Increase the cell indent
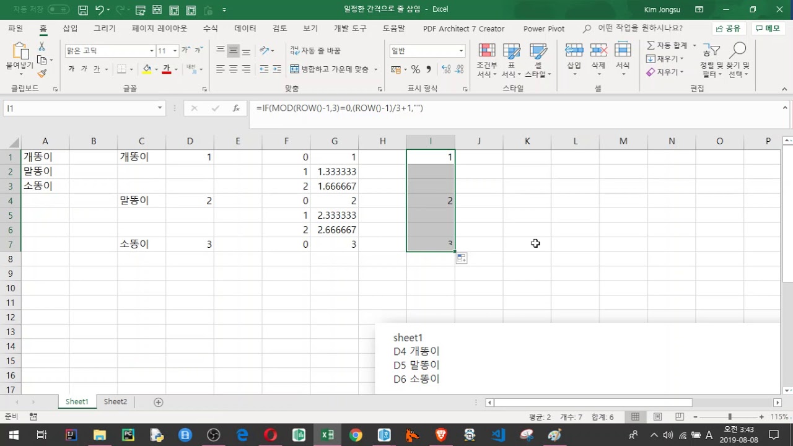This screenshot has width=793, height=446. pos(277,69)
